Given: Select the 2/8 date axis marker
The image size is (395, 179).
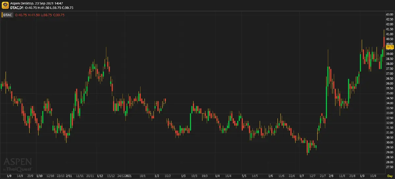Looking at the screenshot, I should [331, 176].
